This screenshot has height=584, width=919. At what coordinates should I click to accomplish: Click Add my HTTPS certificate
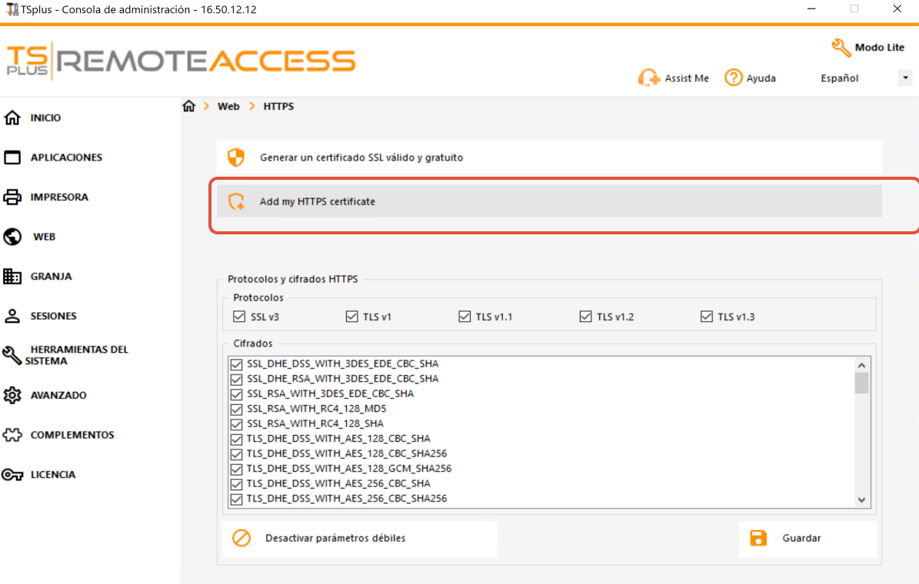click(x=549, y=201)
